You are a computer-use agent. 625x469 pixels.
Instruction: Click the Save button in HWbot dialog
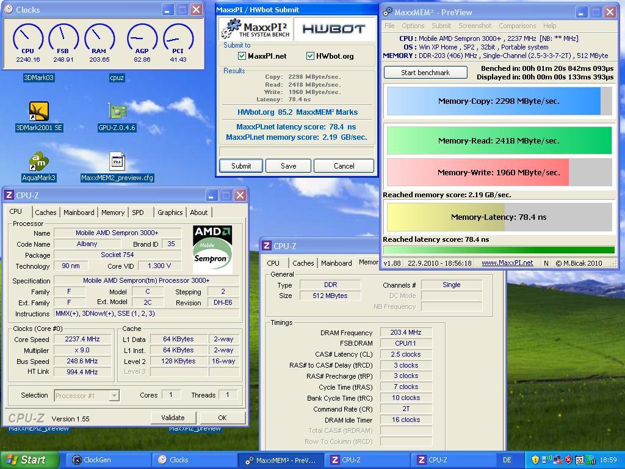pyautogui.click(x=289, y=166)
